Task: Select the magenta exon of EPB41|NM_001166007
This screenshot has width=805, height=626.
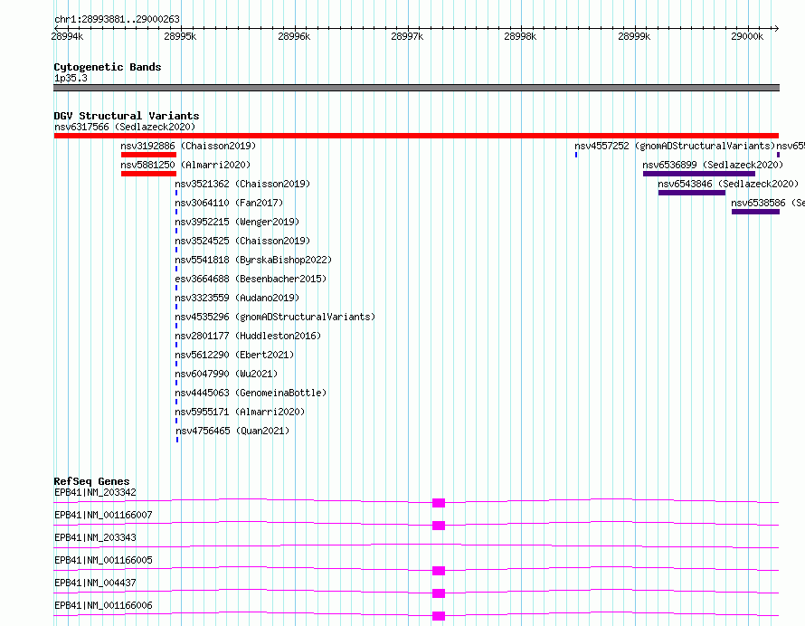Action: coord(439,526)
